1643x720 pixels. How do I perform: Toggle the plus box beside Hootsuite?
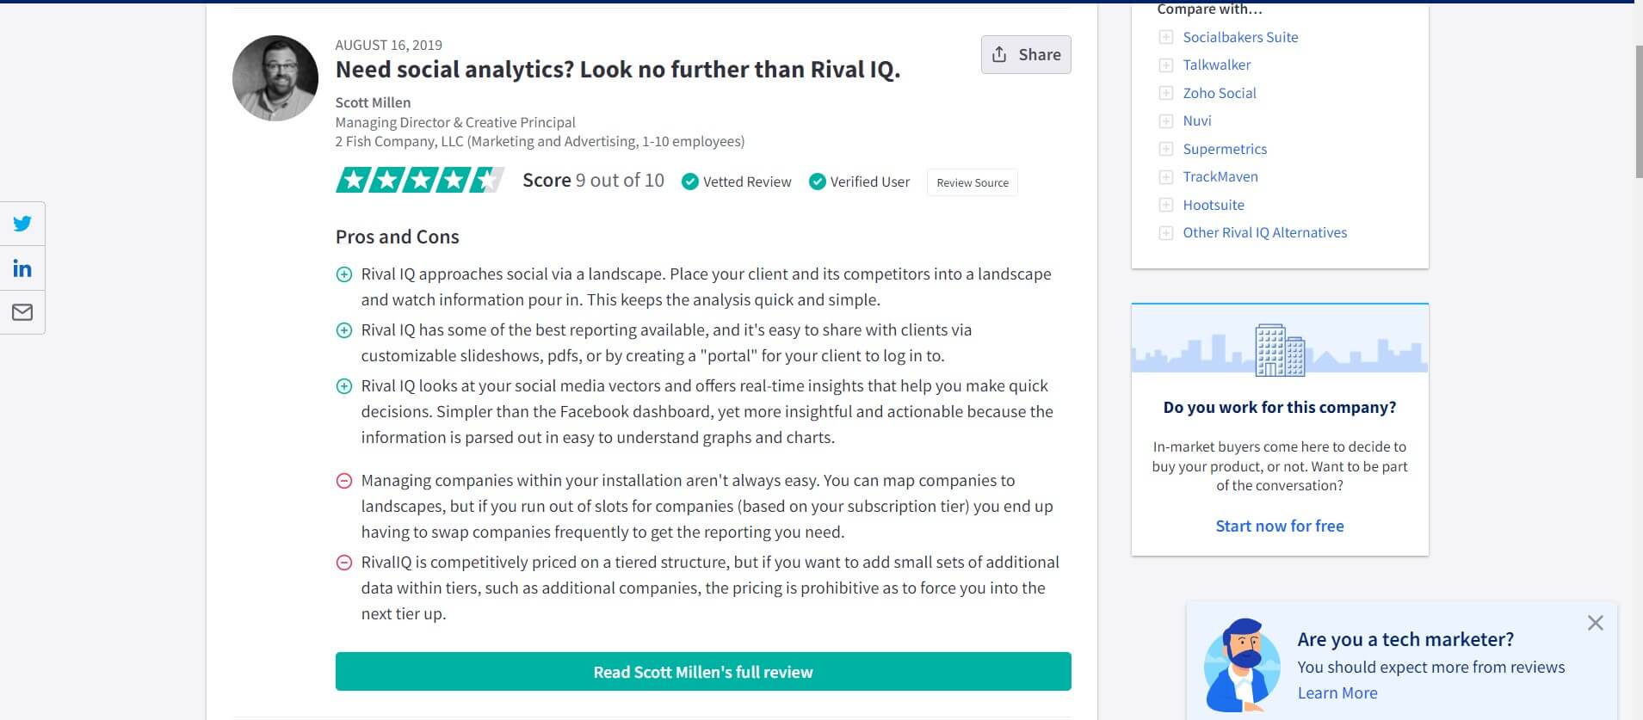tap(1166, 205)
